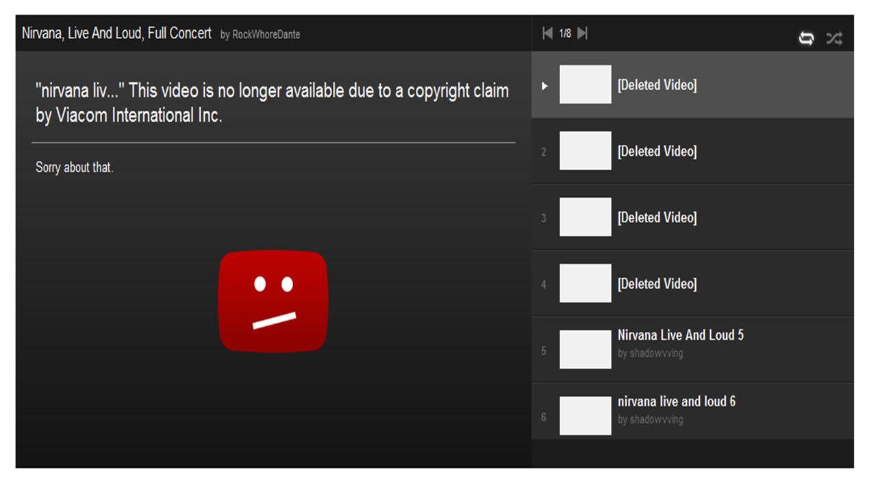Select second [Deleted Video] playlist entry

coord(657,151)
